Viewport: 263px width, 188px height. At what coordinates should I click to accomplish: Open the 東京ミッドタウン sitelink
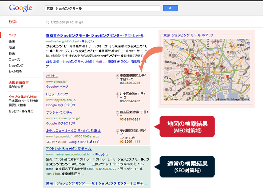tap(118, 61)
